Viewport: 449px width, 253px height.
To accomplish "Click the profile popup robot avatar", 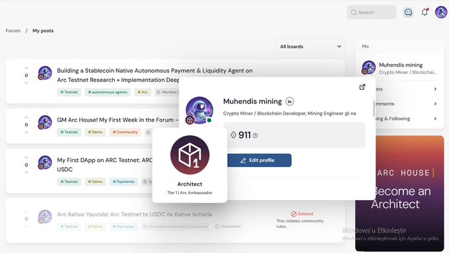I will [199, 110].
